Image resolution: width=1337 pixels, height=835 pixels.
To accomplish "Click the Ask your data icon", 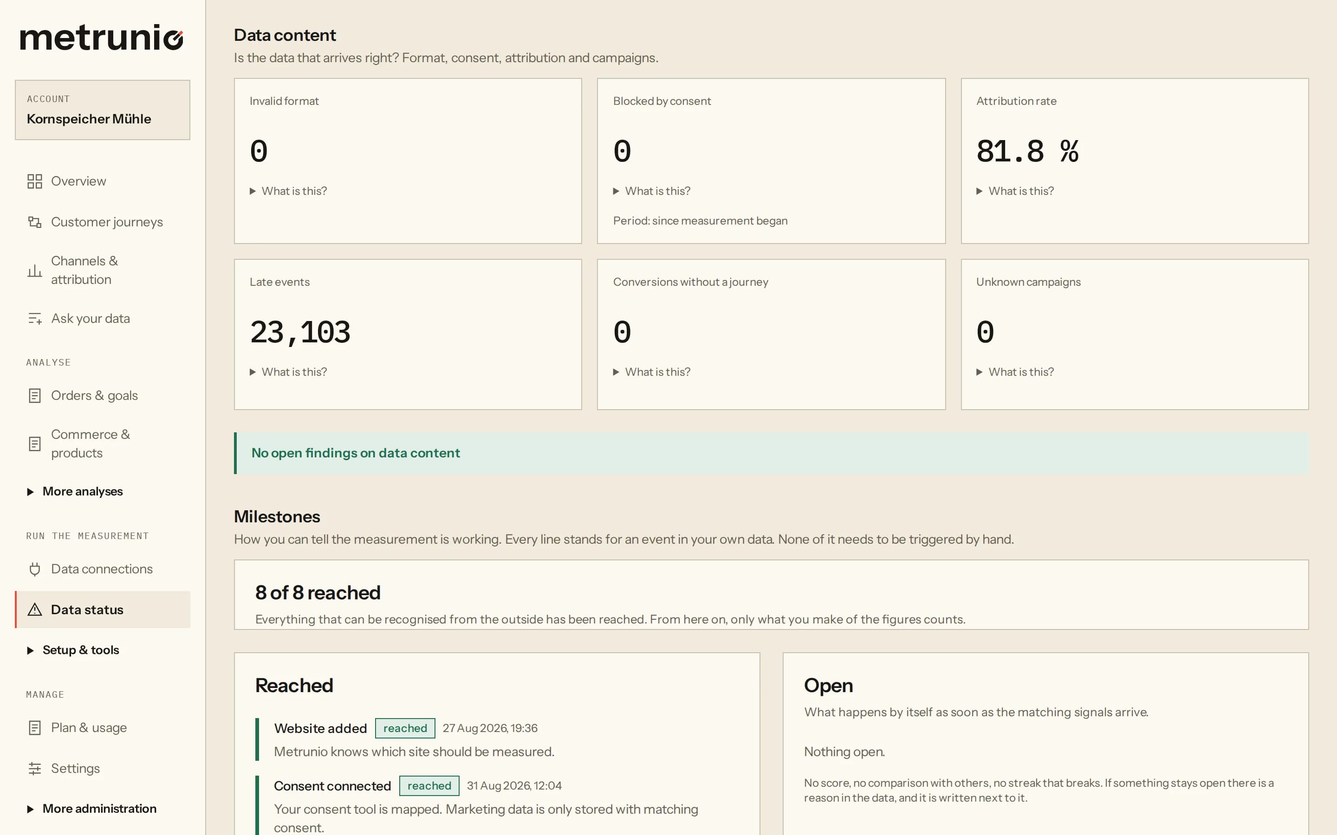I will pyautogui.click(x=35, y=319).
